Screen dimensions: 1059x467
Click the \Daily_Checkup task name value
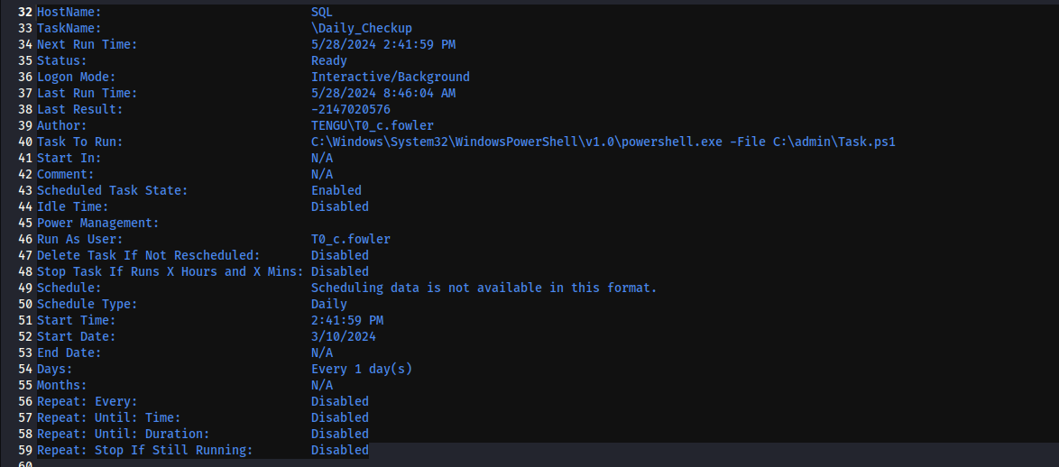click(x=361, y=28)
